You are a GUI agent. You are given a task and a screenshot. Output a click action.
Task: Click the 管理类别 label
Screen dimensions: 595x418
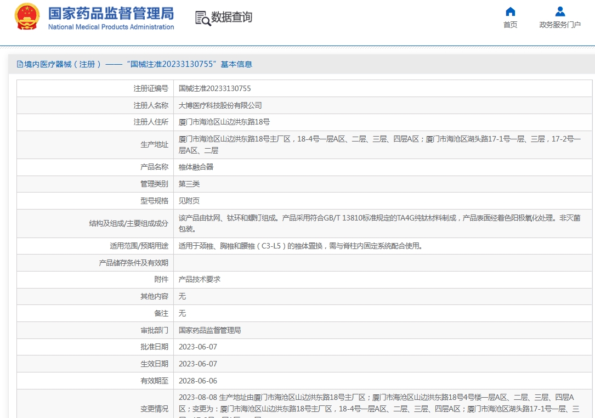coord(154,184)
